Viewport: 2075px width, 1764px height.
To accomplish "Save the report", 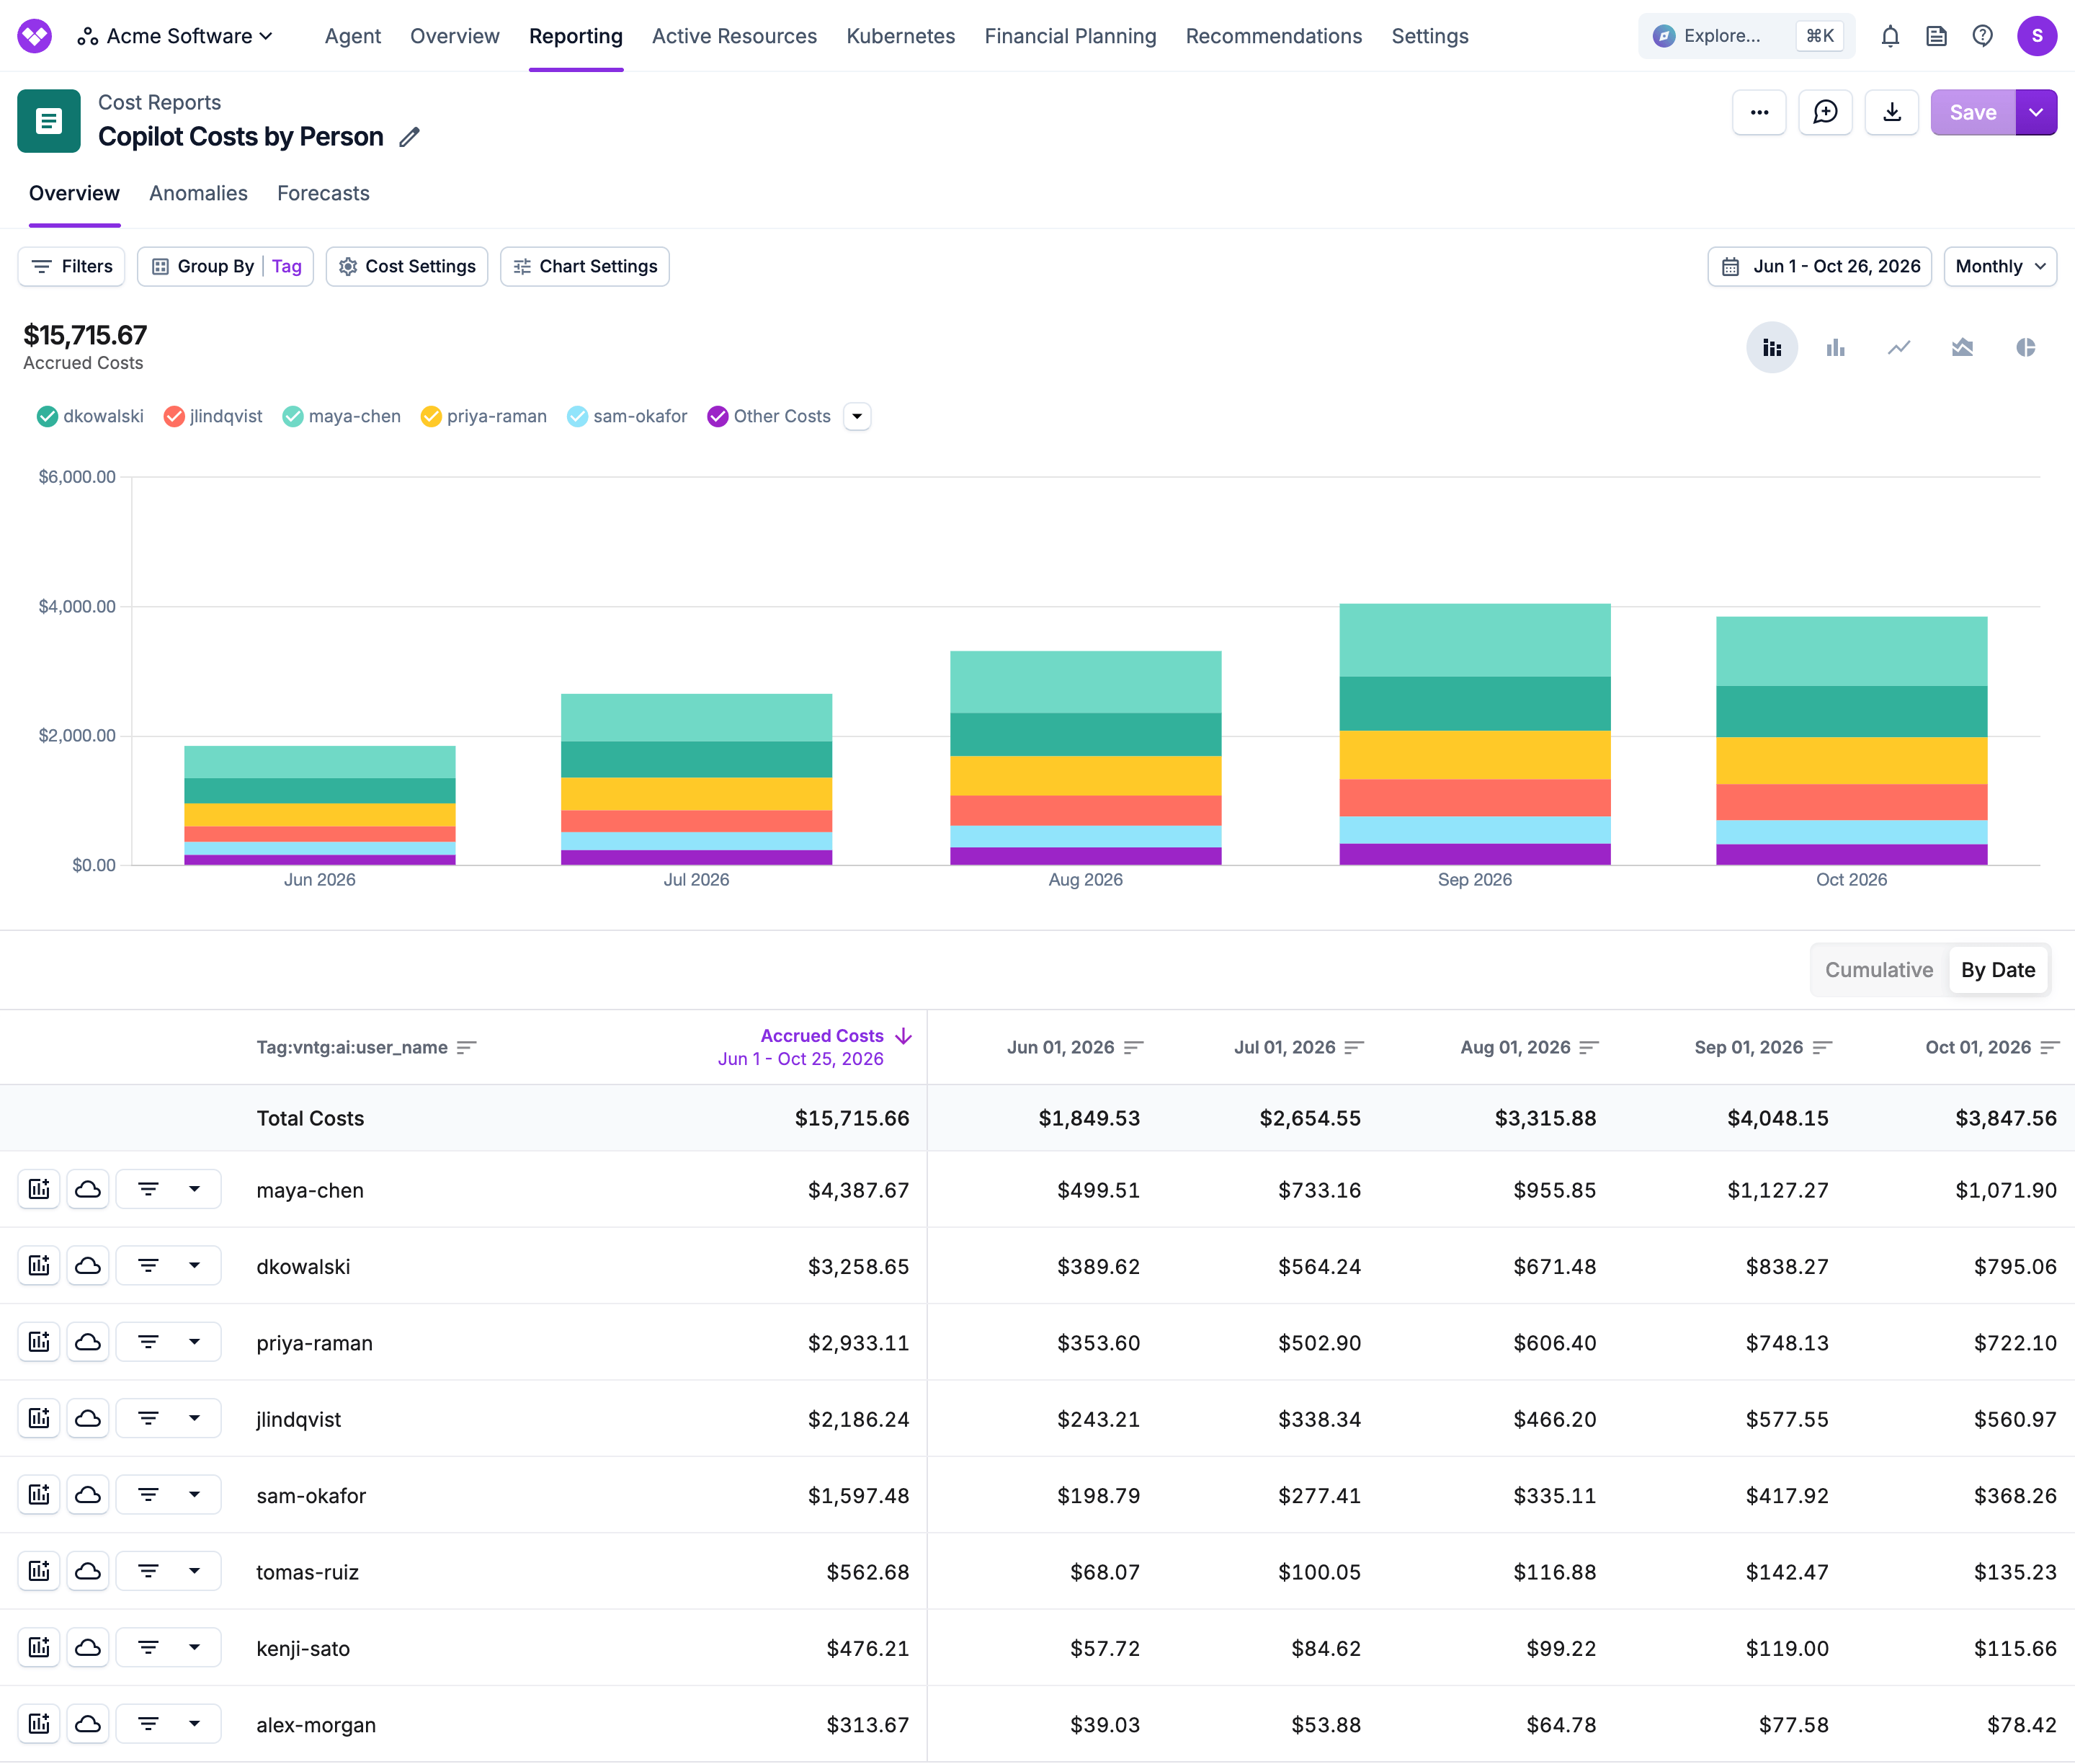I will 1972,112.
